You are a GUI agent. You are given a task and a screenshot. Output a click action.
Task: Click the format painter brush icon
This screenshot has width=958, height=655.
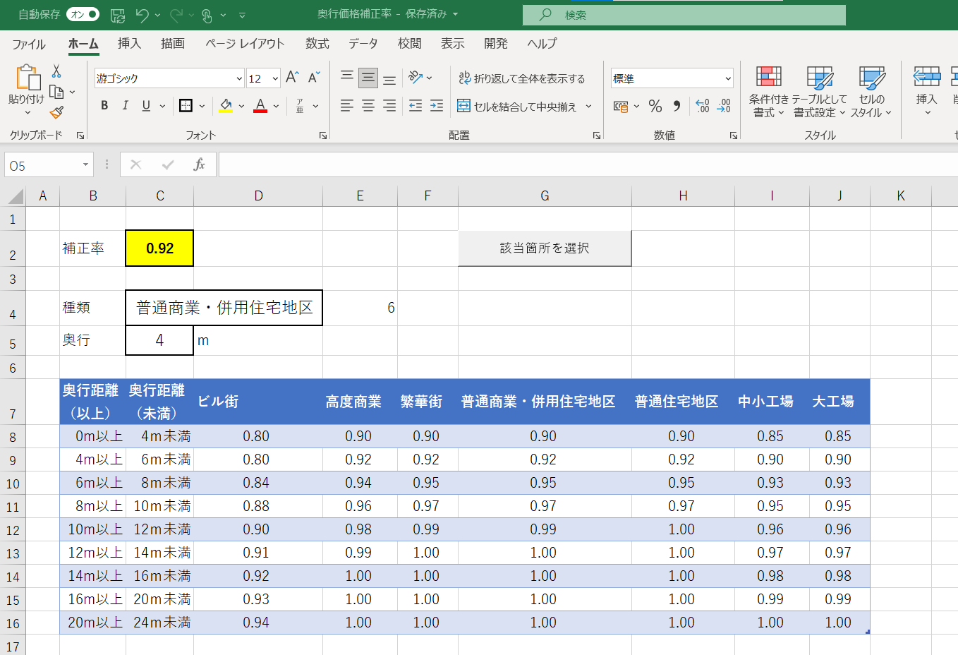[56, 112]
